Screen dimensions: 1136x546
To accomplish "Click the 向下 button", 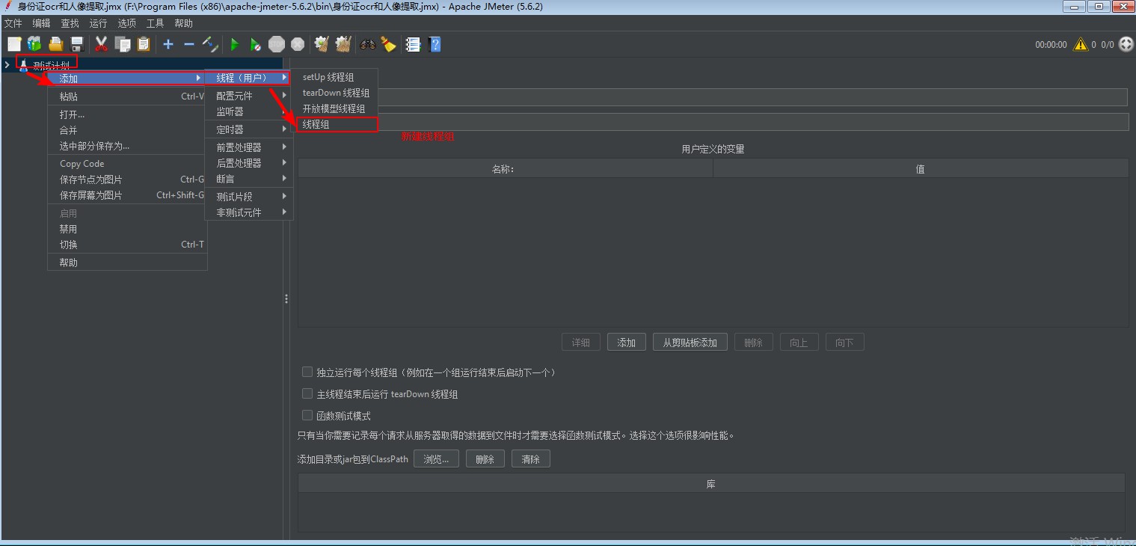I will (x=845, y=343).
